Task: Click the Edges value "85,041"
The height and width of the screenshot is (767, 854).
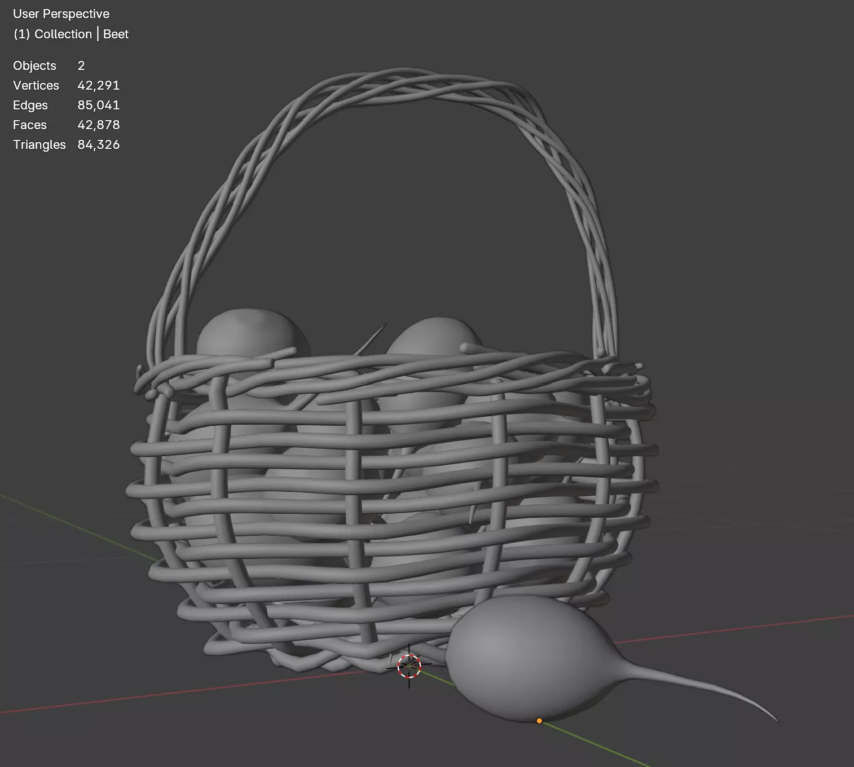Action: (x=99, y=105)
